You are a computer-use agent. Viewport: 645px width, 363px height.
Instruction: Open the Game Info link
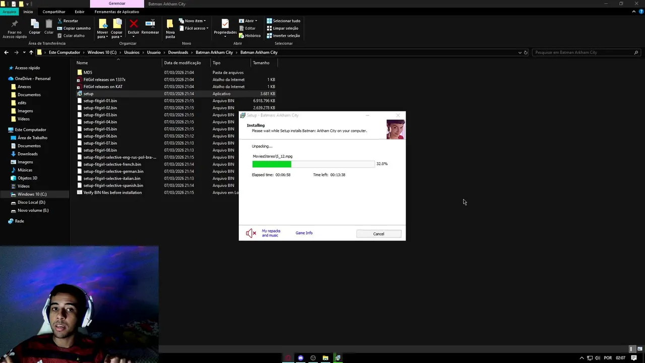[304, 233]
